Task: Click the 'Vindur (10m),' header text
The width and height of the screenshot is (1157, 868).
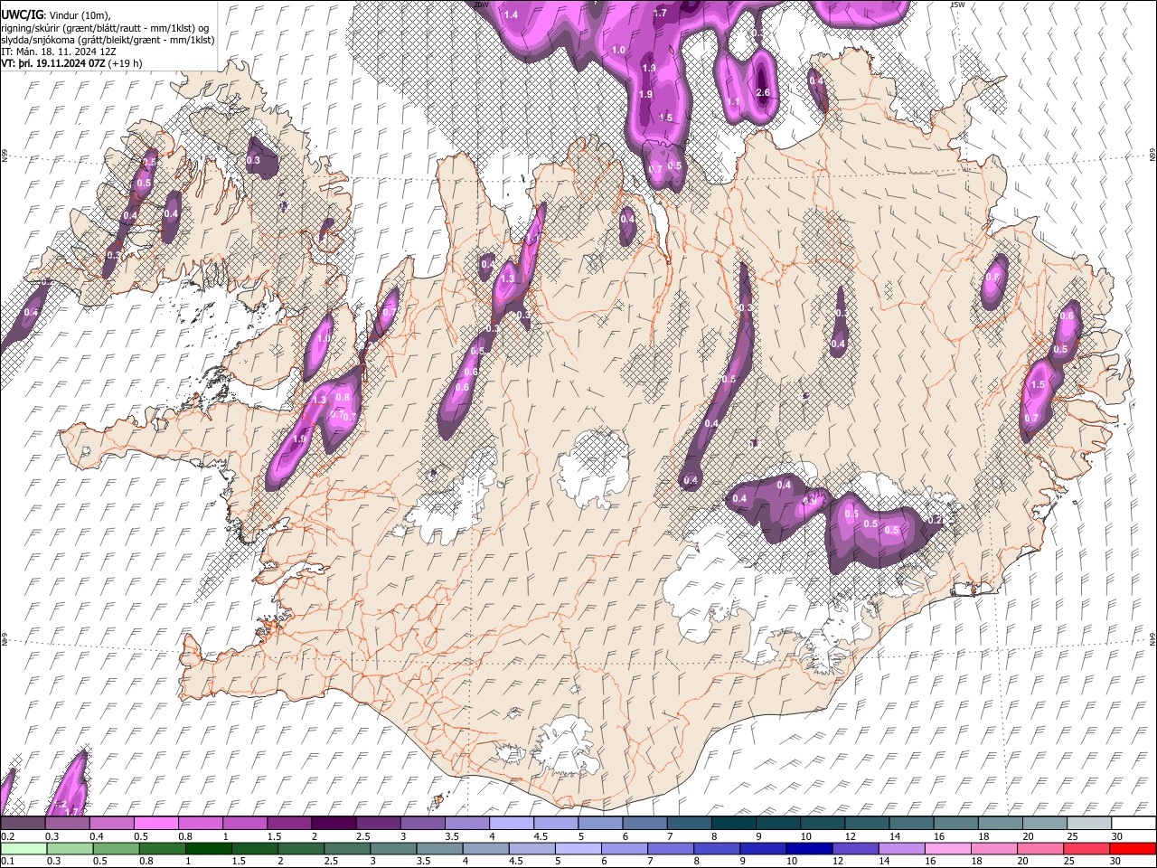Action: click(79, 15)
